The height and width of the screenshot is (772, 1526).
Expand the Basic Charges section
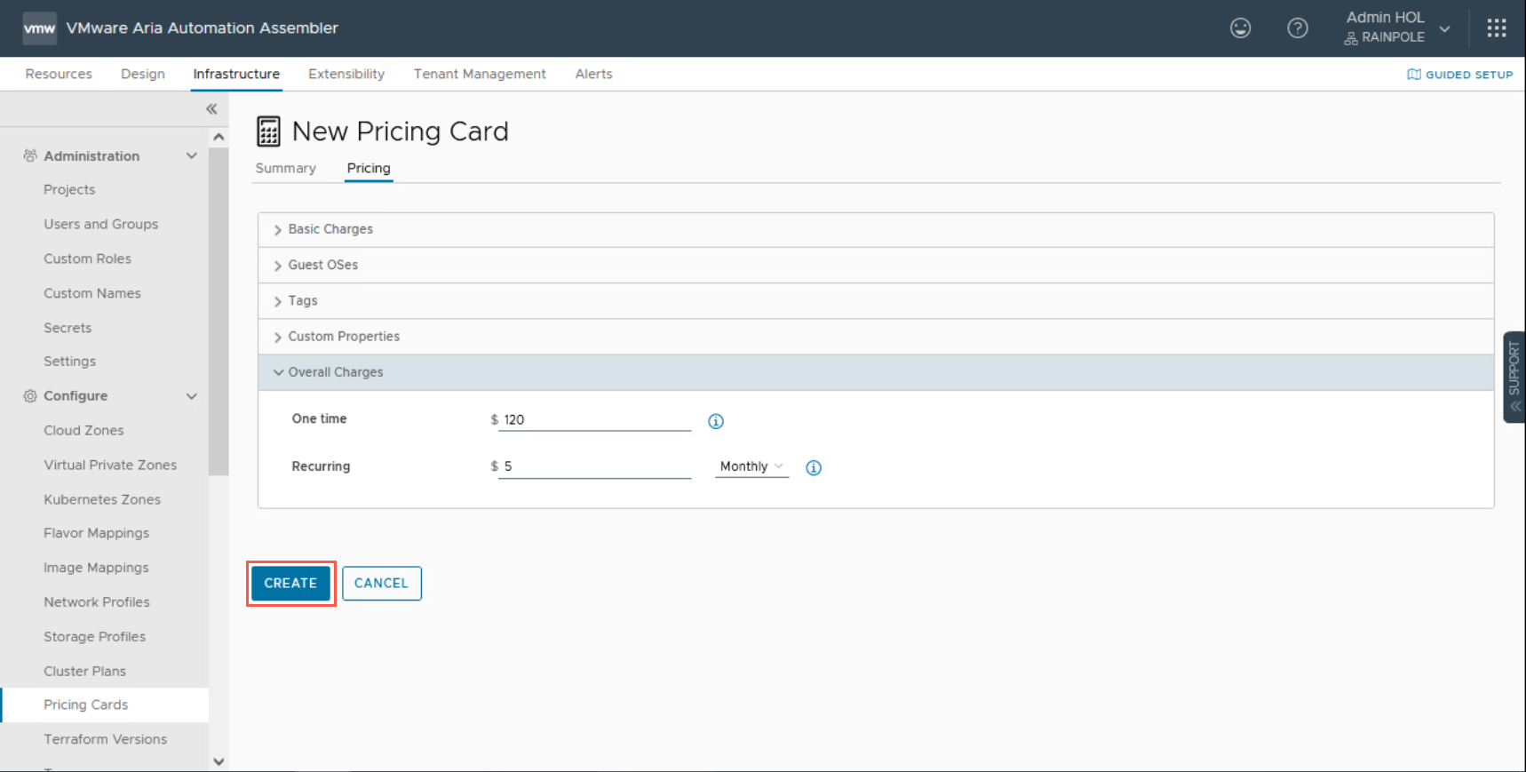[330, 229]
